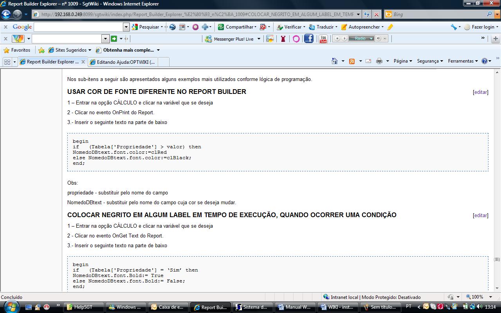Click the Bing search magnifier icon
This screenshot has height=313, width=501.
click(x=490, y=14)
